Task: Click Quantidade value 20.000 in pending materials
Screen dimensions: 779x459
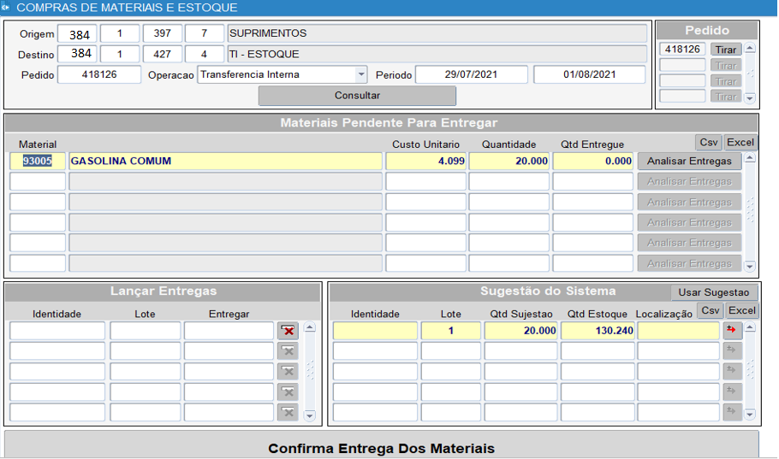Action: (x=508, y=161)
